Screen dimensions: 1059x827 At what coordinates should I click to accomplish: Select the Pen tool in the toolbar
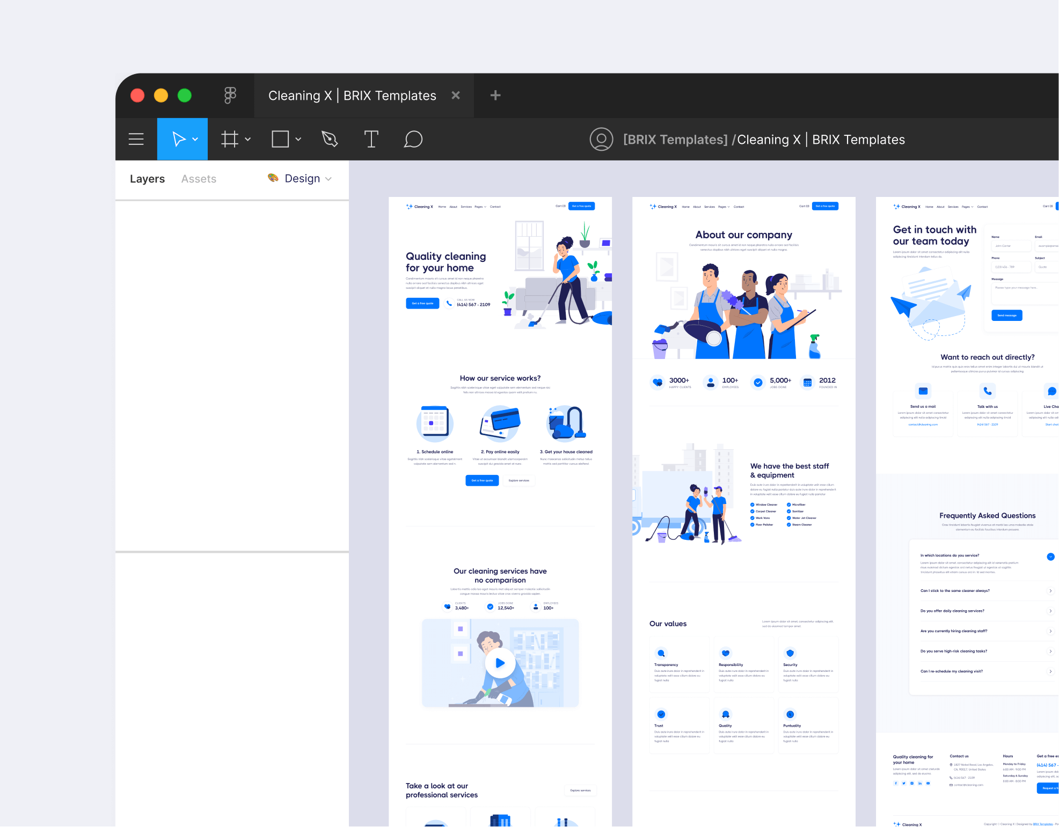coord(329,139)
